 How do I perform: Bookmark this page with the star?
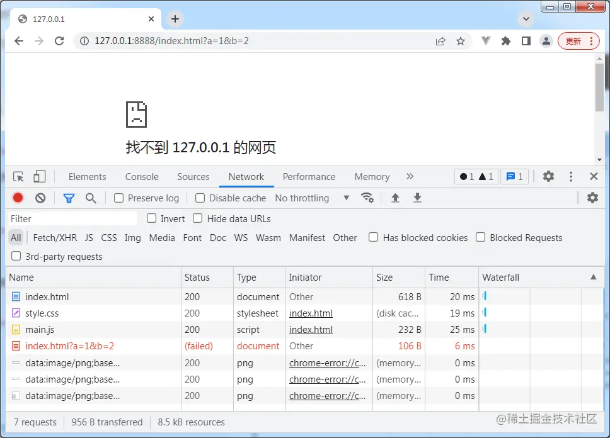pos(461,41)
